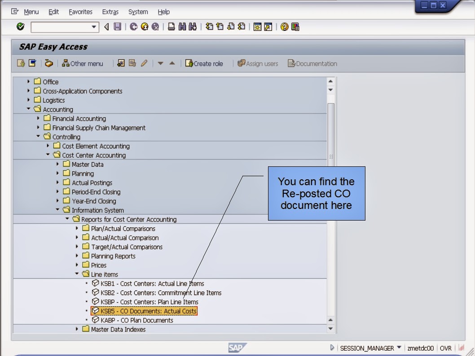Click the Find binoculars icon
Viewport: 475px width, 356px height.
(182, 26)
